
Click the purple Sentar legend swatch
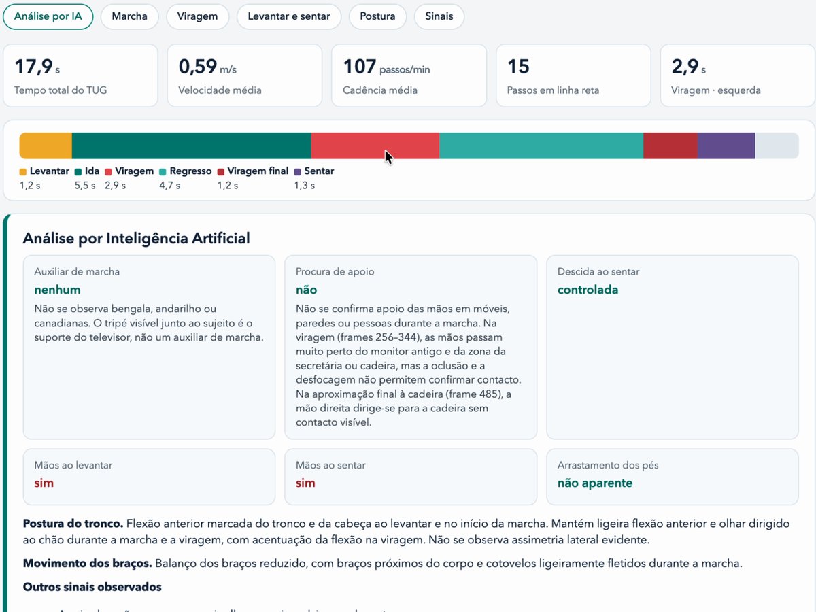tap(298, 171)
